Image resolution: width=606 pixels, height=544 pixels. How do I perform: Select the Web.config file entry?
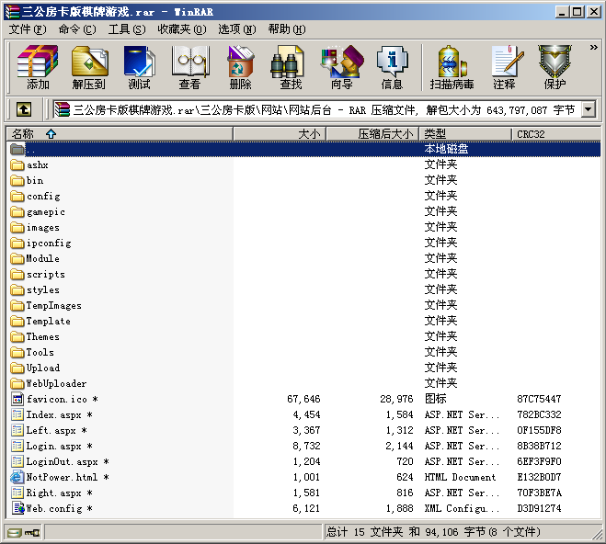(x=53, y=508)
